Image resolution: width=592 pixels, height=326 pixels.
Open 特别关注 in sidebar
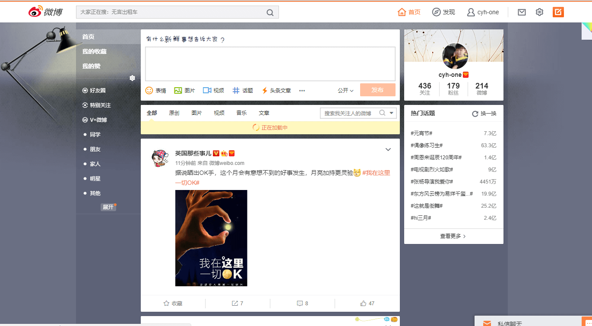click(97, 105)
